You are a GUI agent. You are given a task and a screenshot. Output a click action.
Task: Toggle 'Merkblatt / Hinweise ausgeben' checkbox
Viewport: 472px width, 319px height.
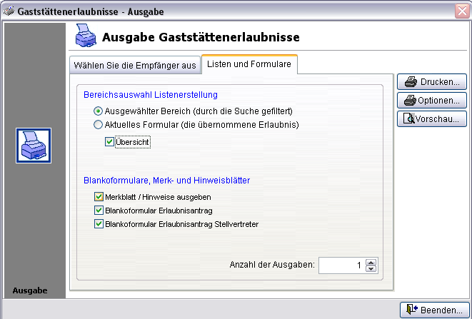click(99, 196)
